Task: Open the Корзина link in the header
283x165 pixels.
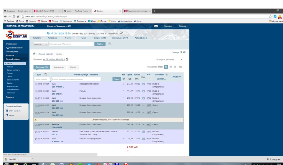Action: click(168, 26)
